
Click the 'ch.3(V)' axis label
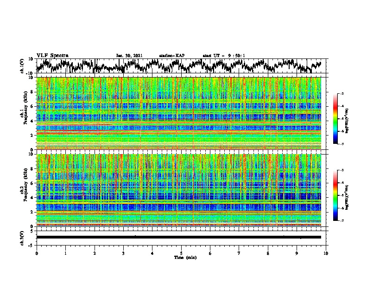[22, 239]
